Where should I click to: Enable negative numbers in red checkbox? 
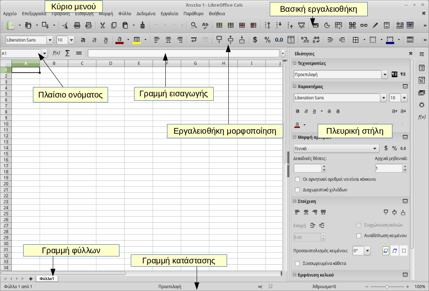click(297, 179)
